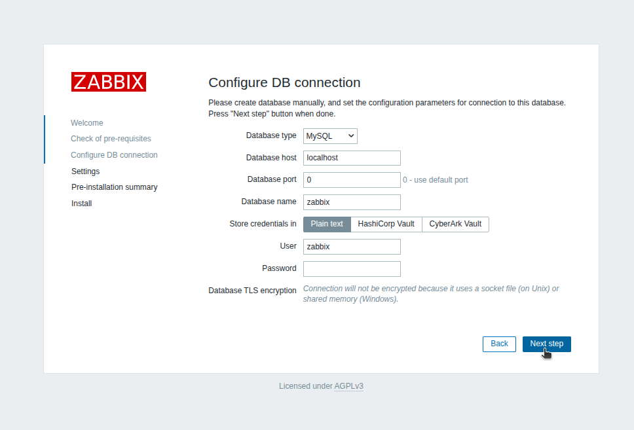
Task: Click the Database name label
Action: tap(269, 202)
